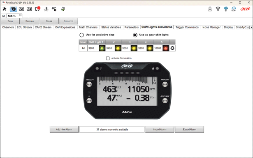This screenshot has width=253, height=158.
Task: Select Use as gear shift lights option
Action: pos(135,35)
